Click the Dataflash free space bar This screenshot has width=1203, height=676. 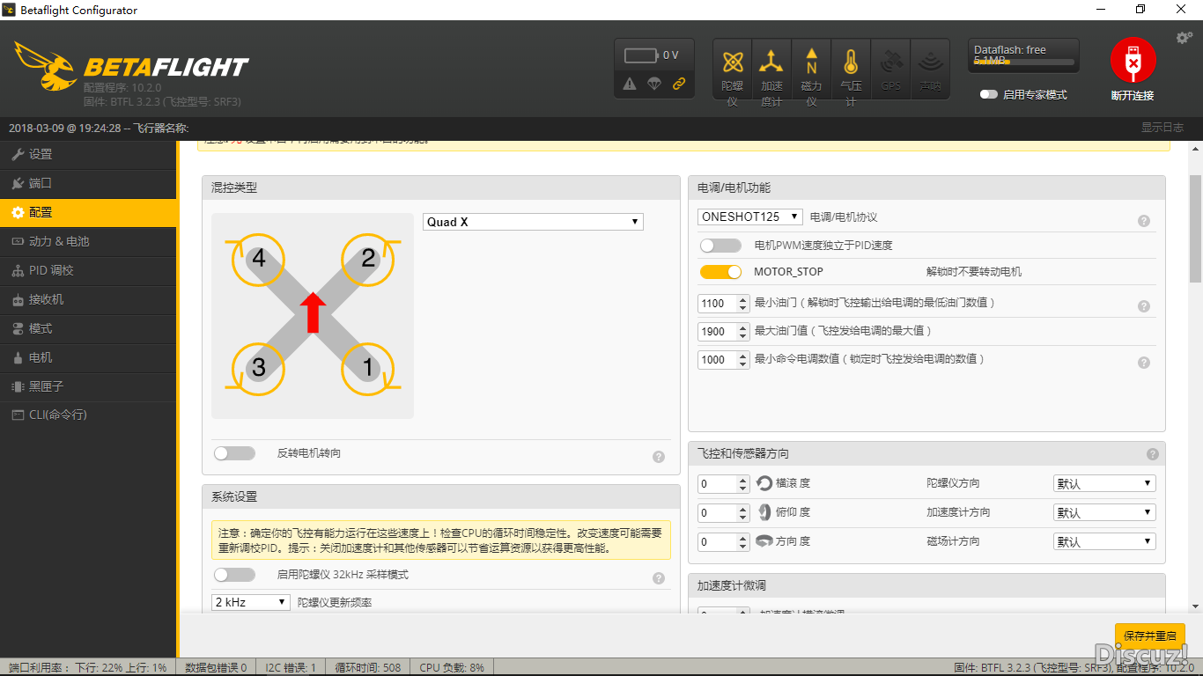(x=1024, y=62)
